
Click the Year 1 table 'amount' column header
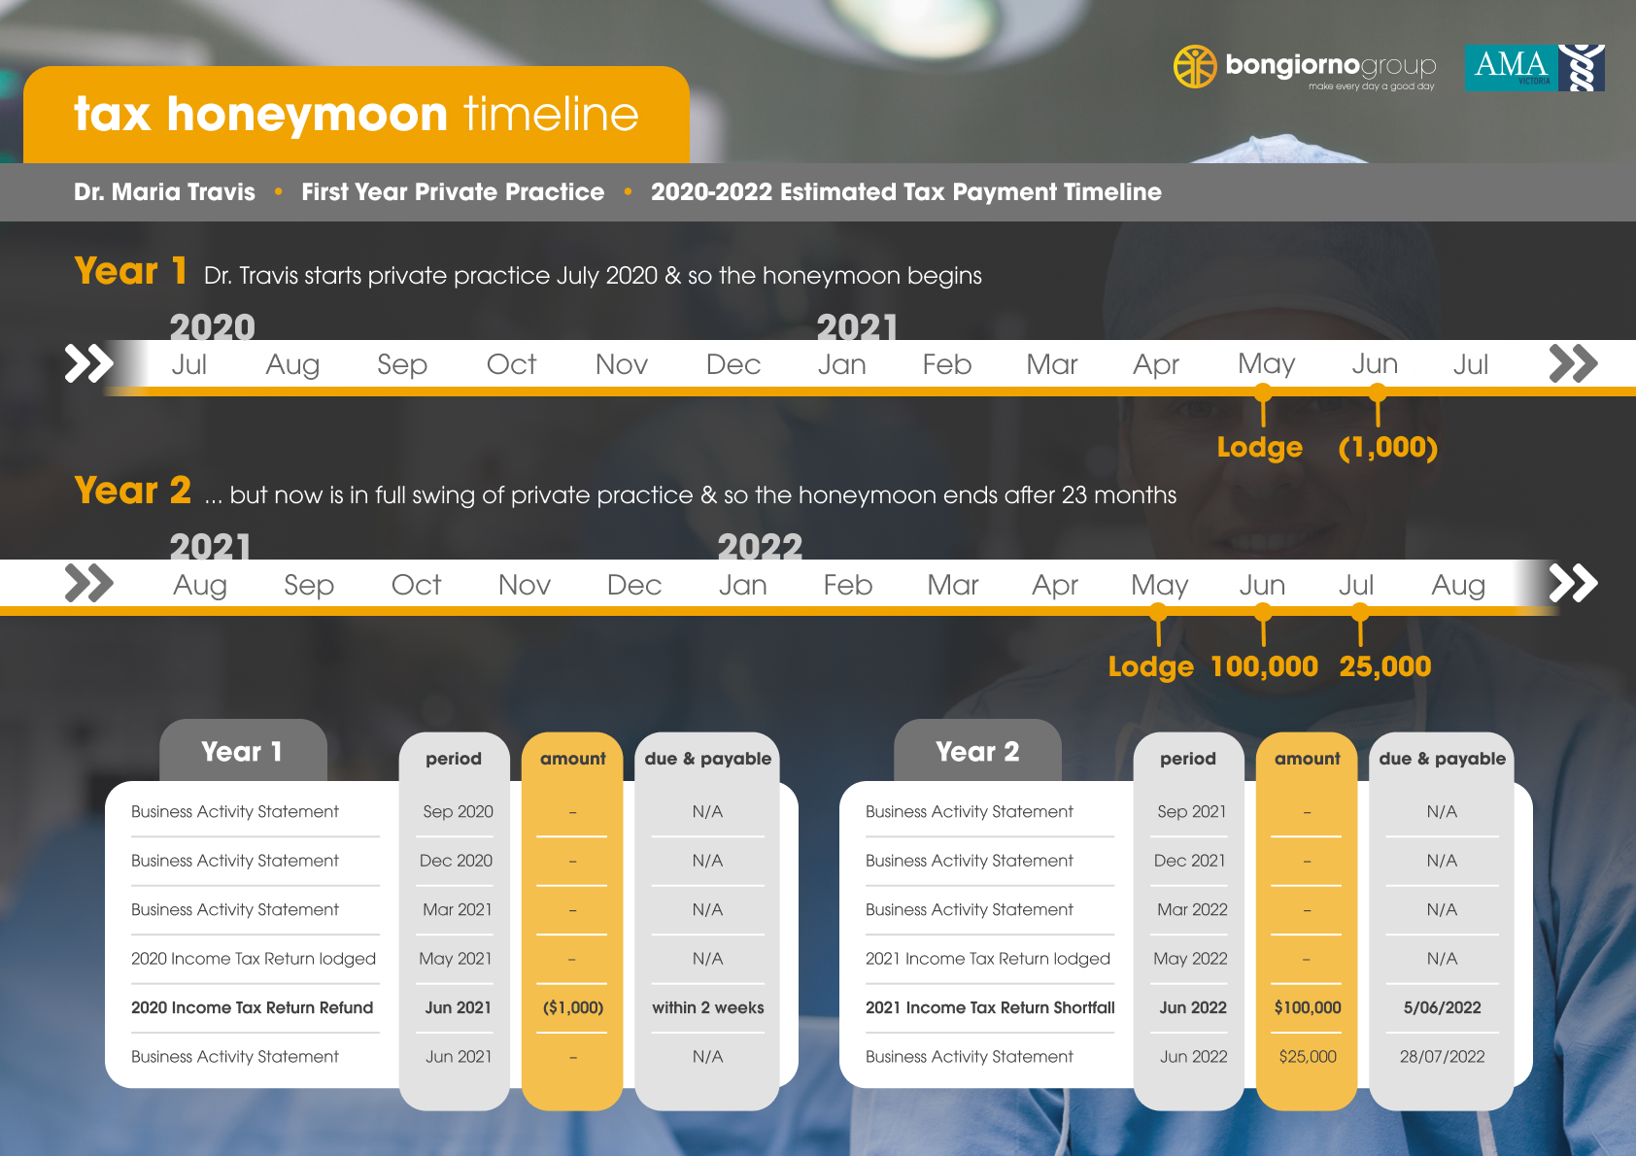[572, 759]
